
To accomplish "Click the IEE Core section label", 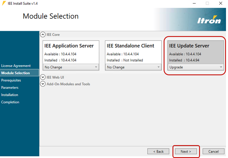I will (53, 35).
